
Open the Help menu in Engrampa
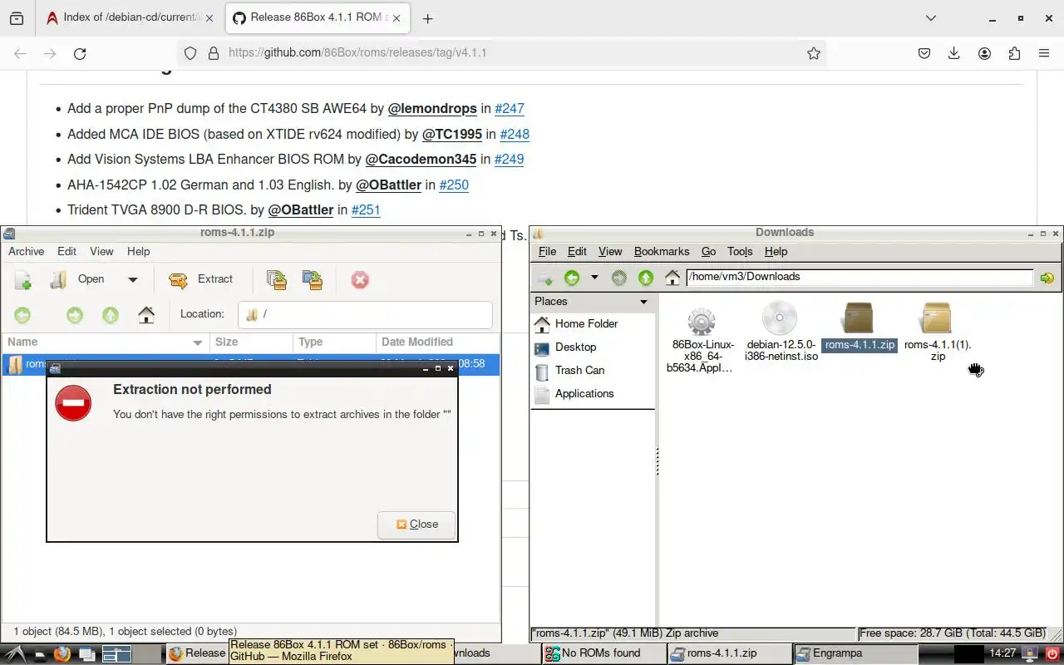[139, 251]
